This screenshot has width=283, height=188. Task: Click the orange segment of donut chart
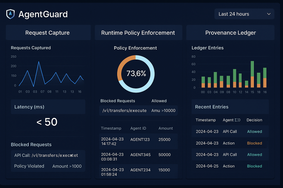122,67
